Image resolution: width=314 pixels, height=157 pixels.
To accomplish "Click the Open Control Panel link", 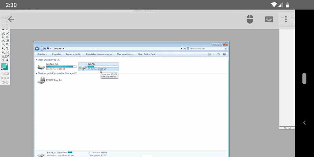I will point(147,54).
